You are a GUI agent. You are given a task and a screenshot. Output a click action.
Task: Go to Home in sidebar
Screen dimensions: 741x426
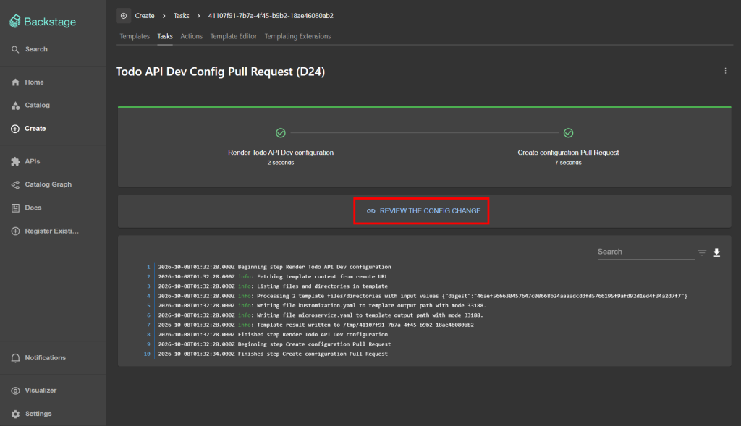click(27, 82)
